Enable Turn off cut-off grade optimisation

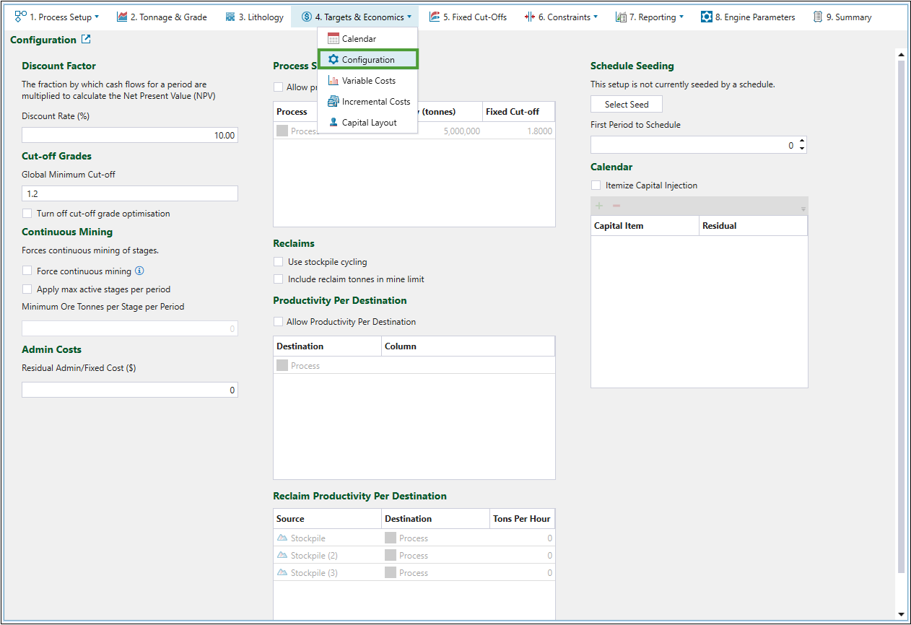(27, 214)
